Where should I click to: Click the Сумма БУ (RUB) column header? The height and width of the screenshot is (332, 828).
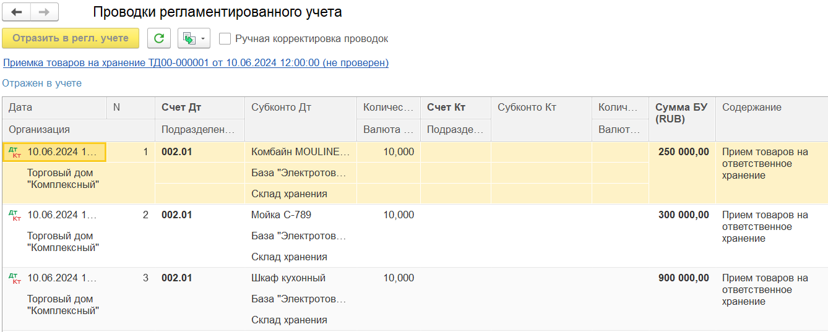point(681,113)
